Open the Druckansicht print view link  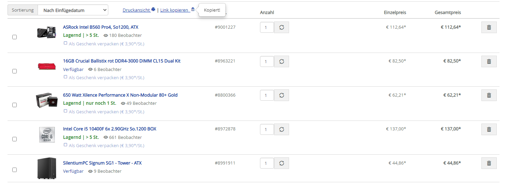pyautogui.click(x=136, y=10)
